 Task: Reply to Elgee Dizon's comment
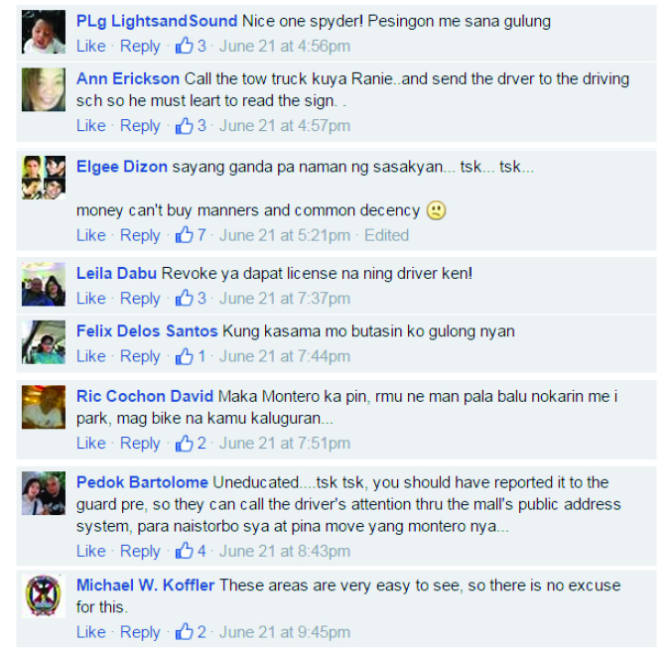(140, 235)
